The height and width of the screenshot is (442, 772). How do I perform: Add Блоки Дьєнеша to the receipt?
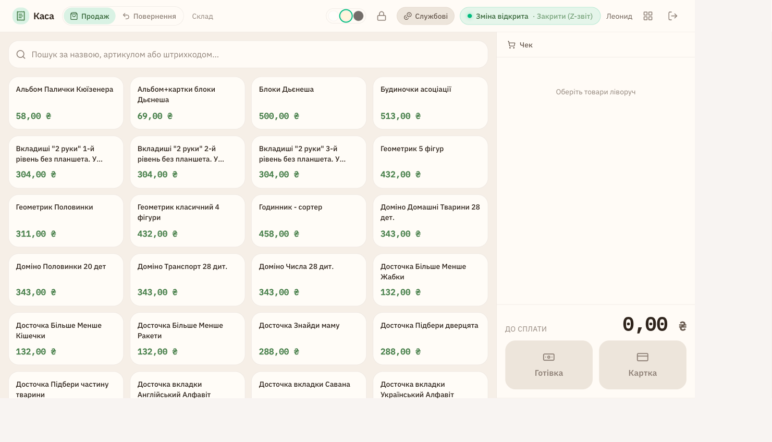(x=309, y=103)
